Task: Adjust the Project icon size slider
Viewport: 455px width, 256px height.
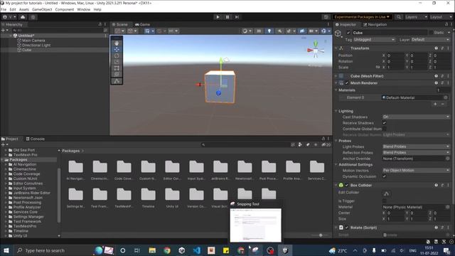Action: 321,235
